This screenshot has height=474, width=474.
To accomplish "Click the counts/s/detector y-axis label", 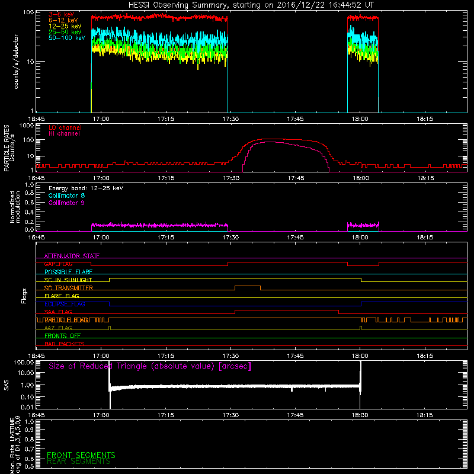I will click(x=16, y=62).
